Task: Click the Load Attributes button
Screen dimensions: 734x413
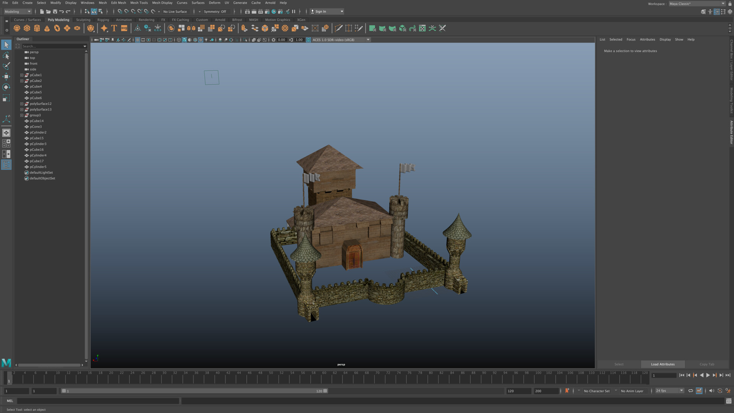Action: tap(663, 364)
